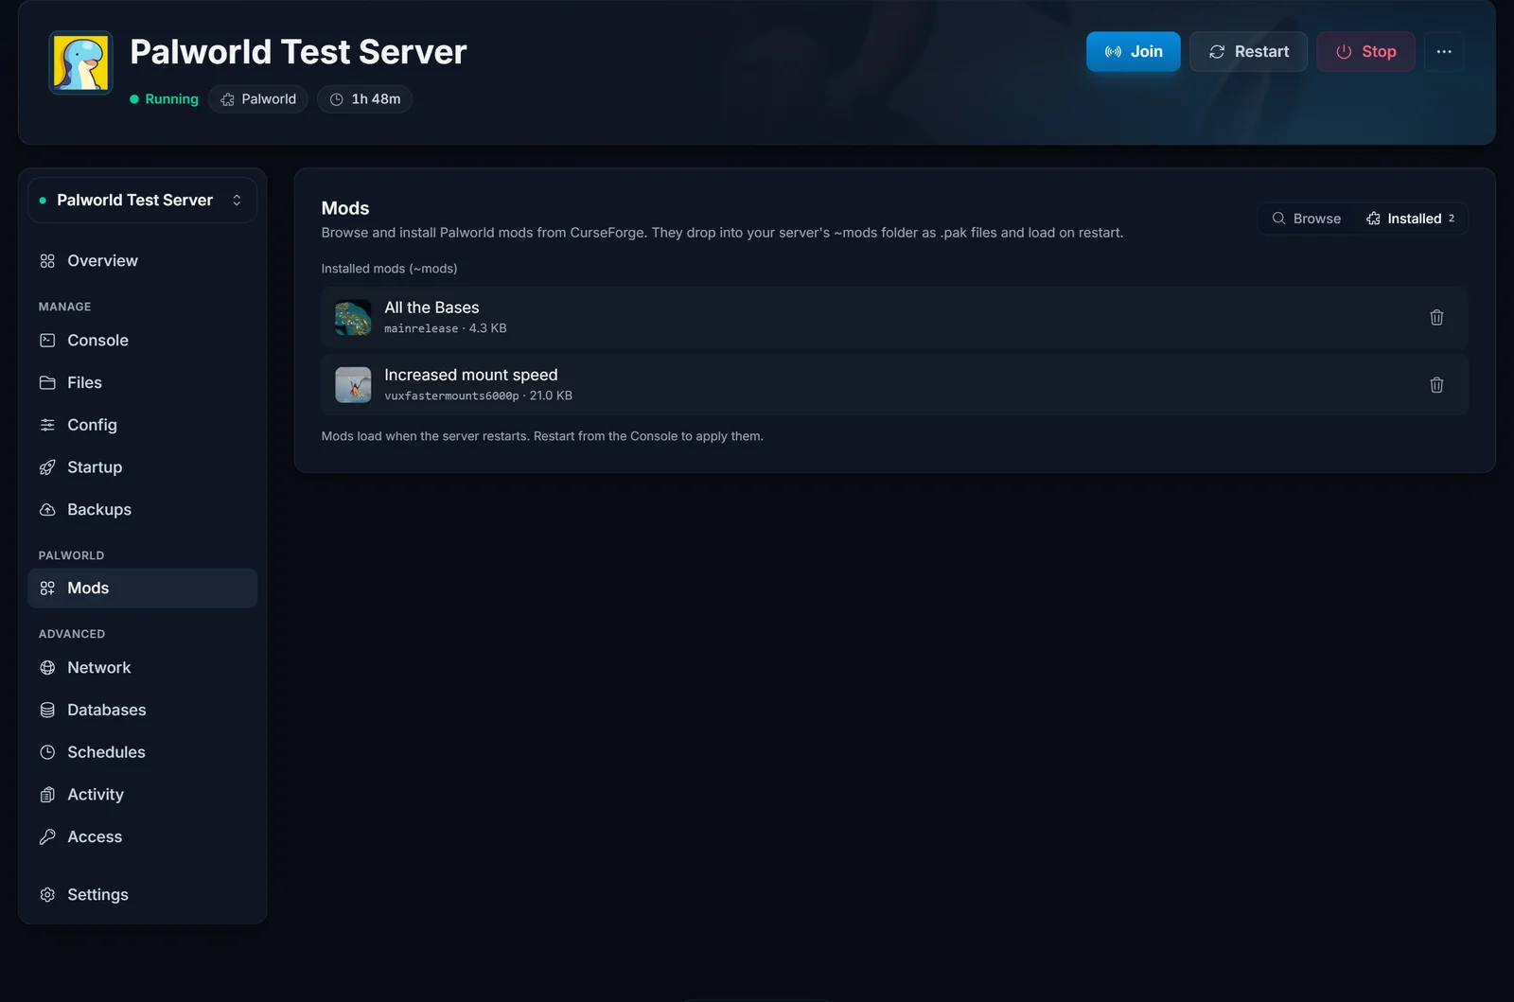The height and width of the screenshot is (1002, 1514).
Task: Open the Network page
Action: click(x=142, y=667)
